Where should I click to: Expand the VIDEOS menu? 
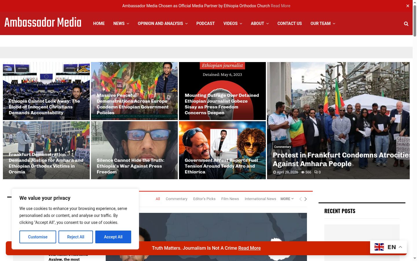click(233, 23)
